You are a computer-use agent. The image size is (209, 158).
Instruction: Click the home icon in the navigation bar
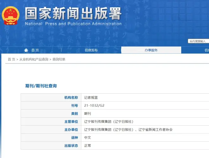(26, 50)
